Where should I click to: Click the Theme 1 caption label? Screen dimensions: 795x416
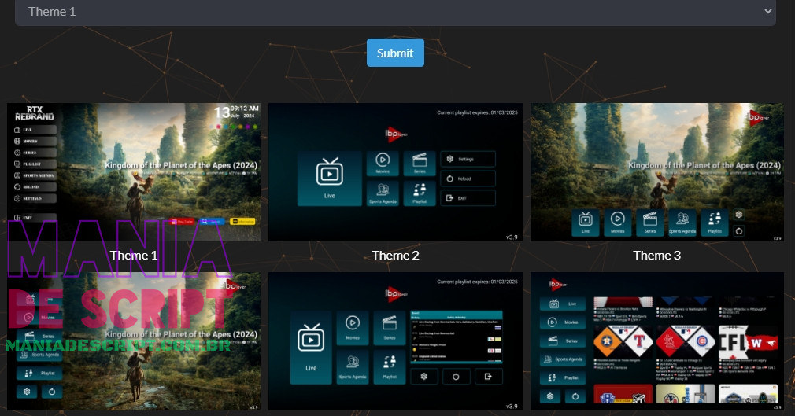[134, 255]
